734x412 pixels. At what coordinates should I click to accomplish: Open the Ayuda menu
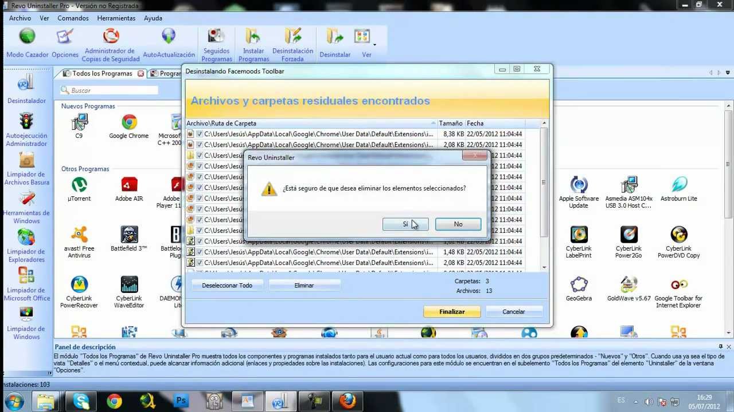pos(153,18)
